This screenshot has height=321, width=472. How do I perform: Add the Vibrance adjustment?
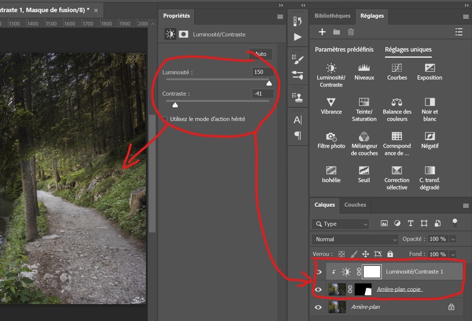(x=331, y=107)
